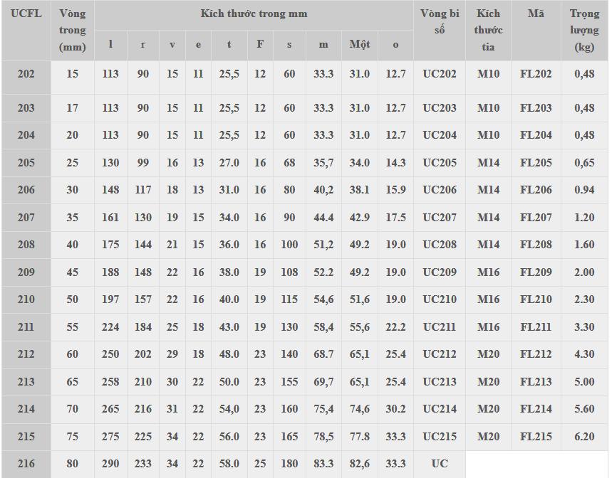Select the FL207 code cell

click(536, 218)
